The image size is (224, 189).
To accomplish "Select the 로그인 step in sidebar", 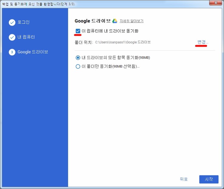I will [23, 22].
